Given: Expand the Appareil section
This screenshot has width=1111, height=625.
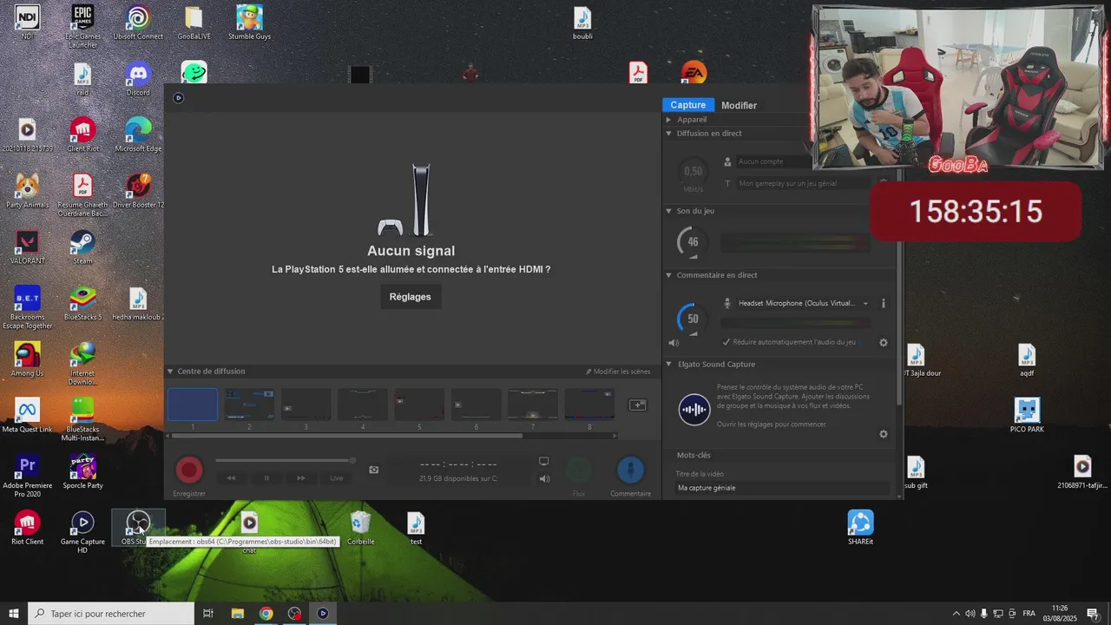Looking at the screenshot, I should tap(668, 120).
